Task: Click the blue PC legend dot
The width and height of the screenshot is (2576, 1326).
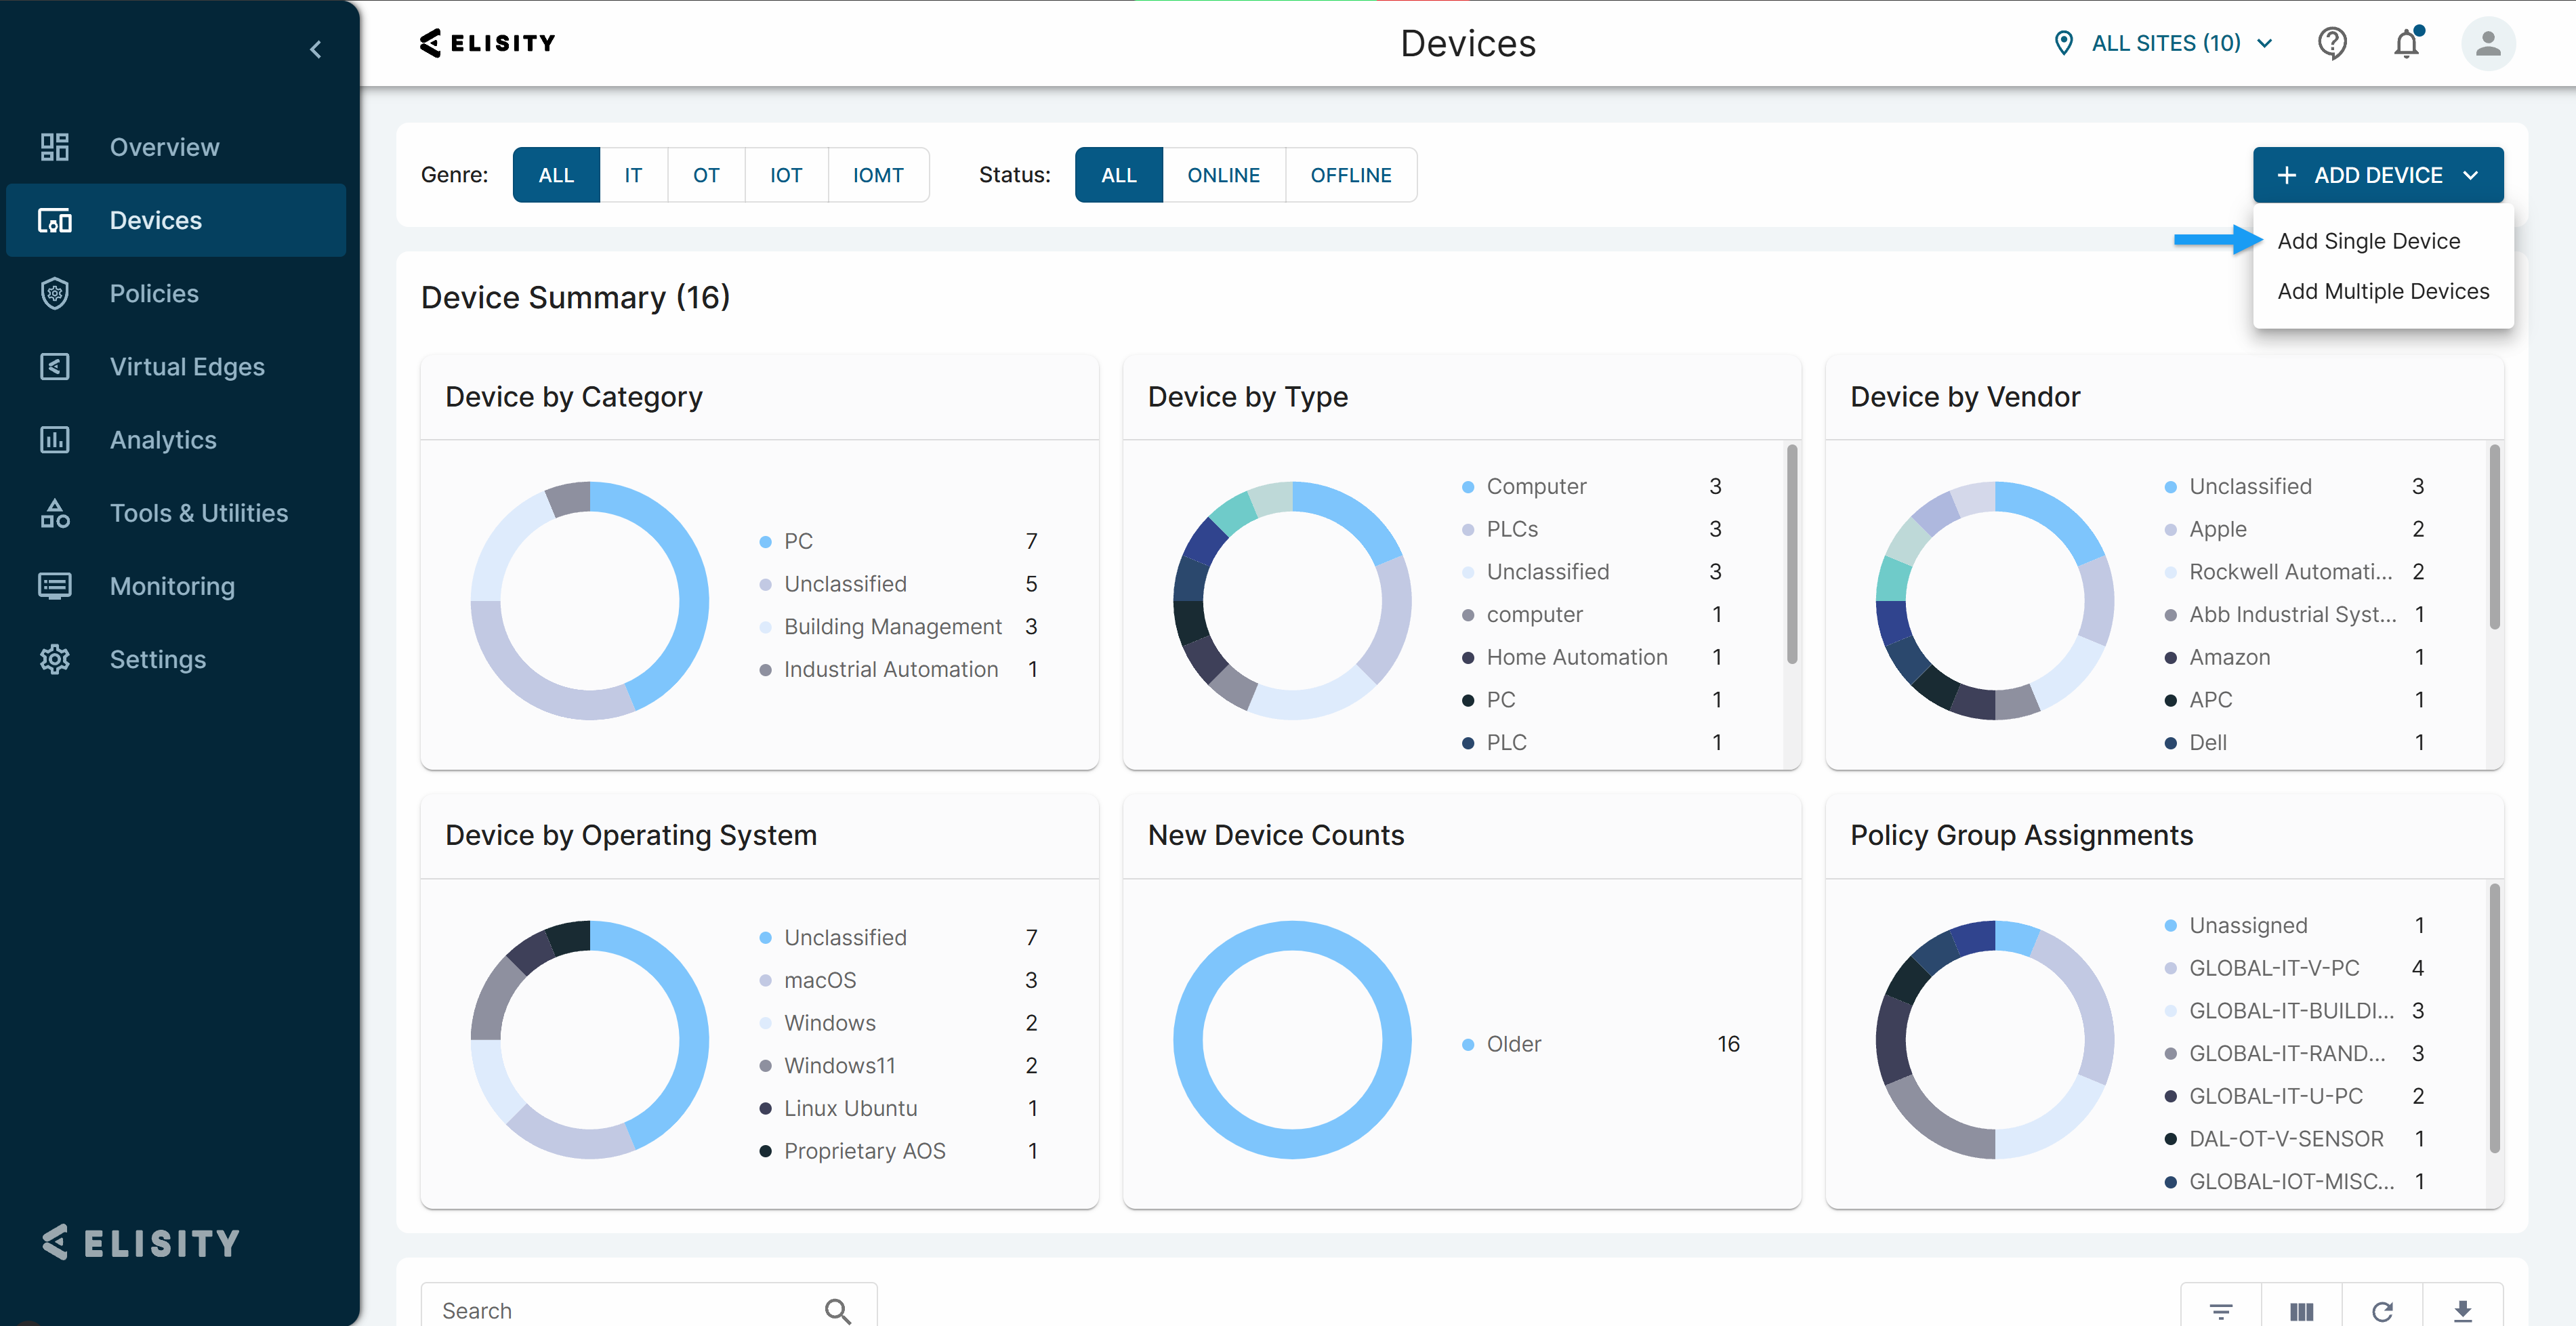Action: pyautogui.click(x=765, y=541)
